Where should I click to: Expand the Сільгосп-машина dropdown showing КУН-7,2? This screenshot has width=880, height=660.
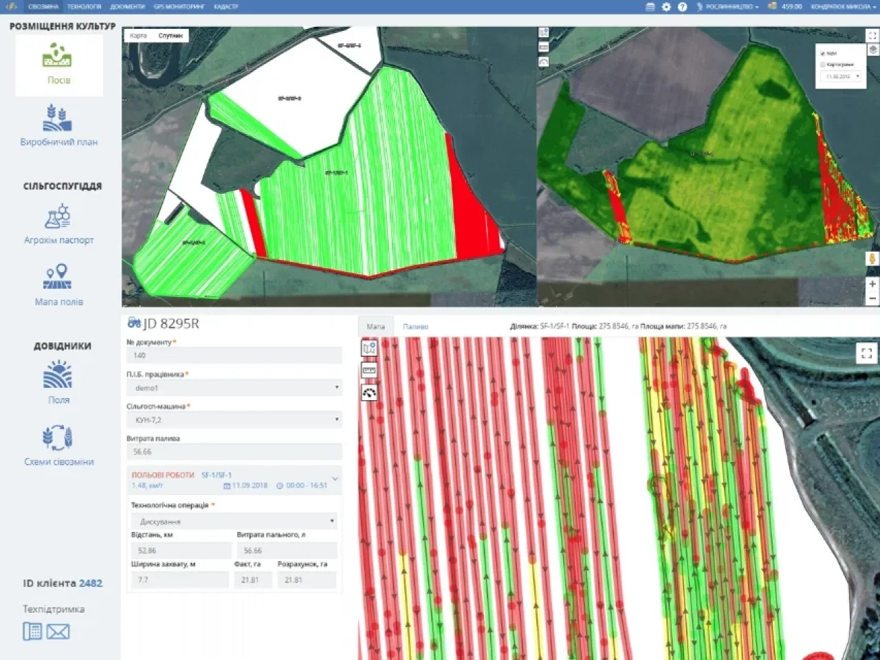coord(234,419)
